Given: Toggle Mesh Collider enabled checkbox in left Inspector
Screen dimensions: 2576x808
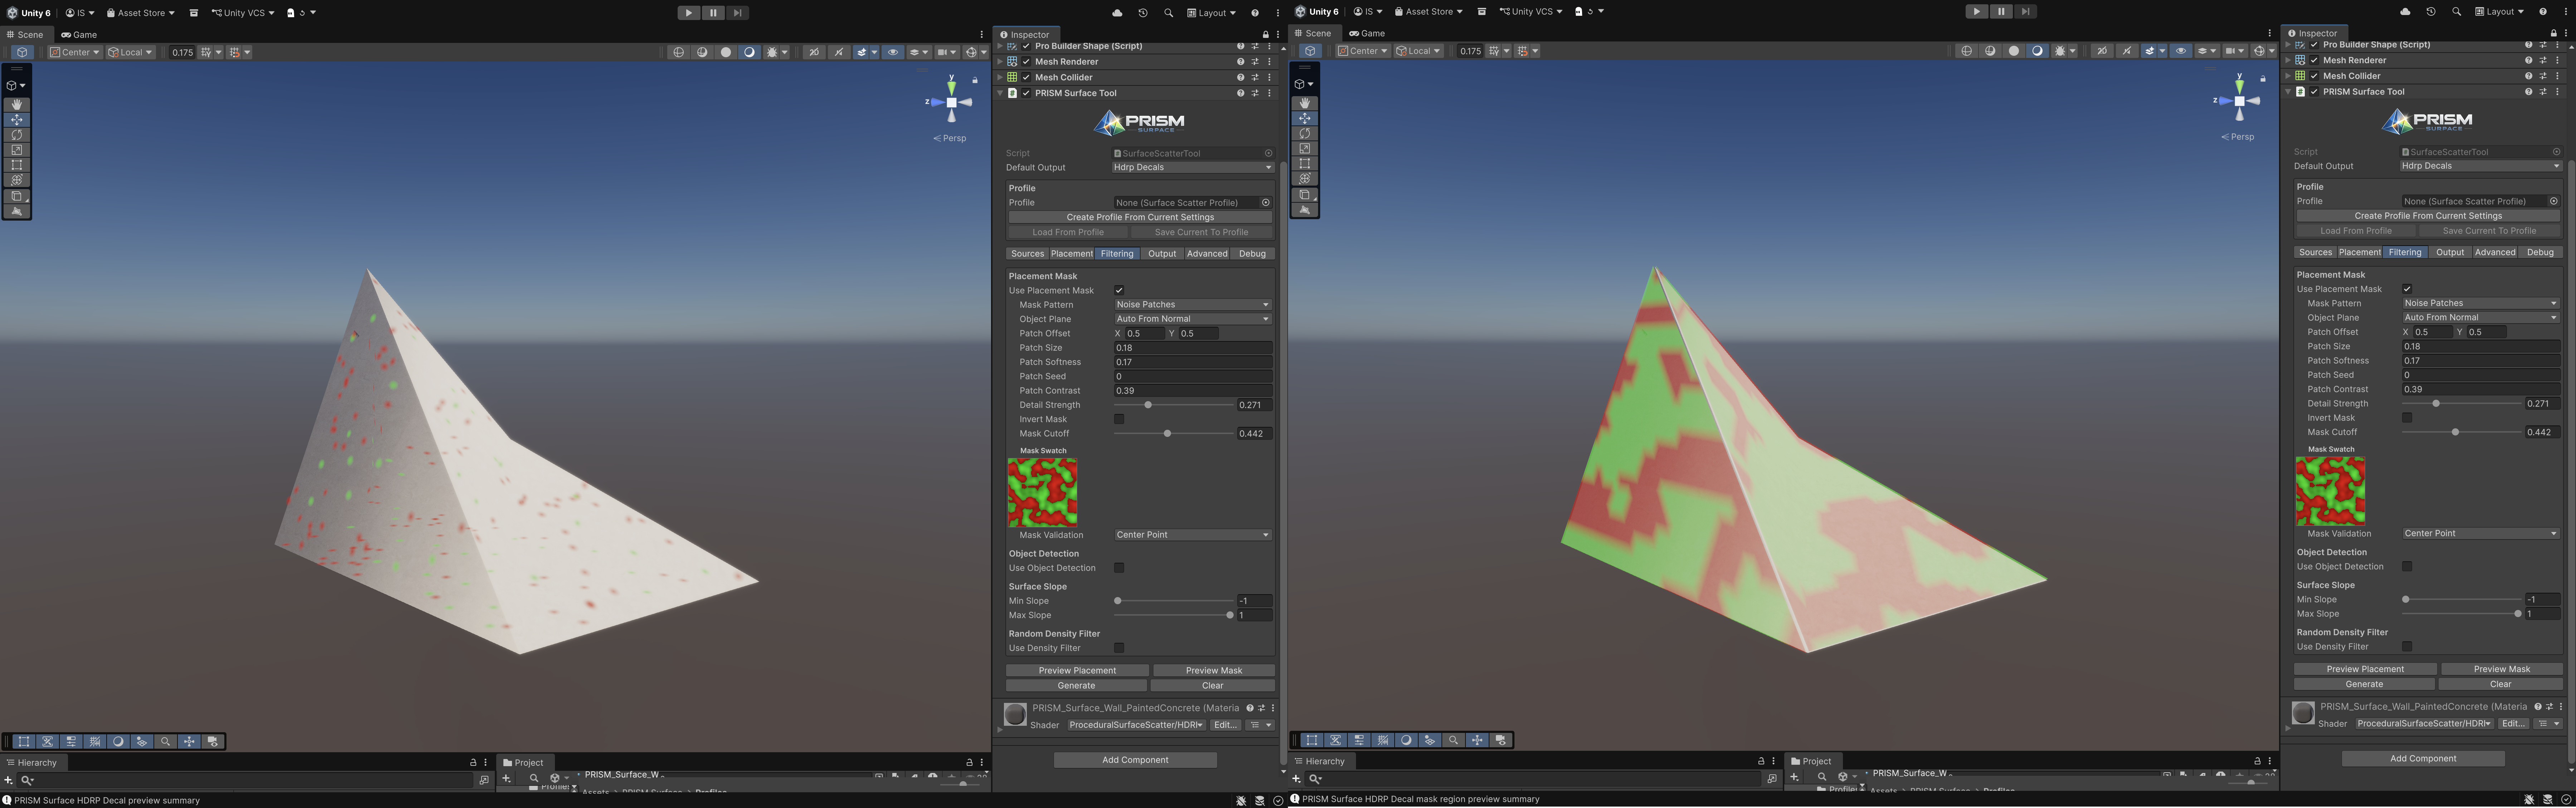Looking at the screenshot, I should pos(1026,77).
